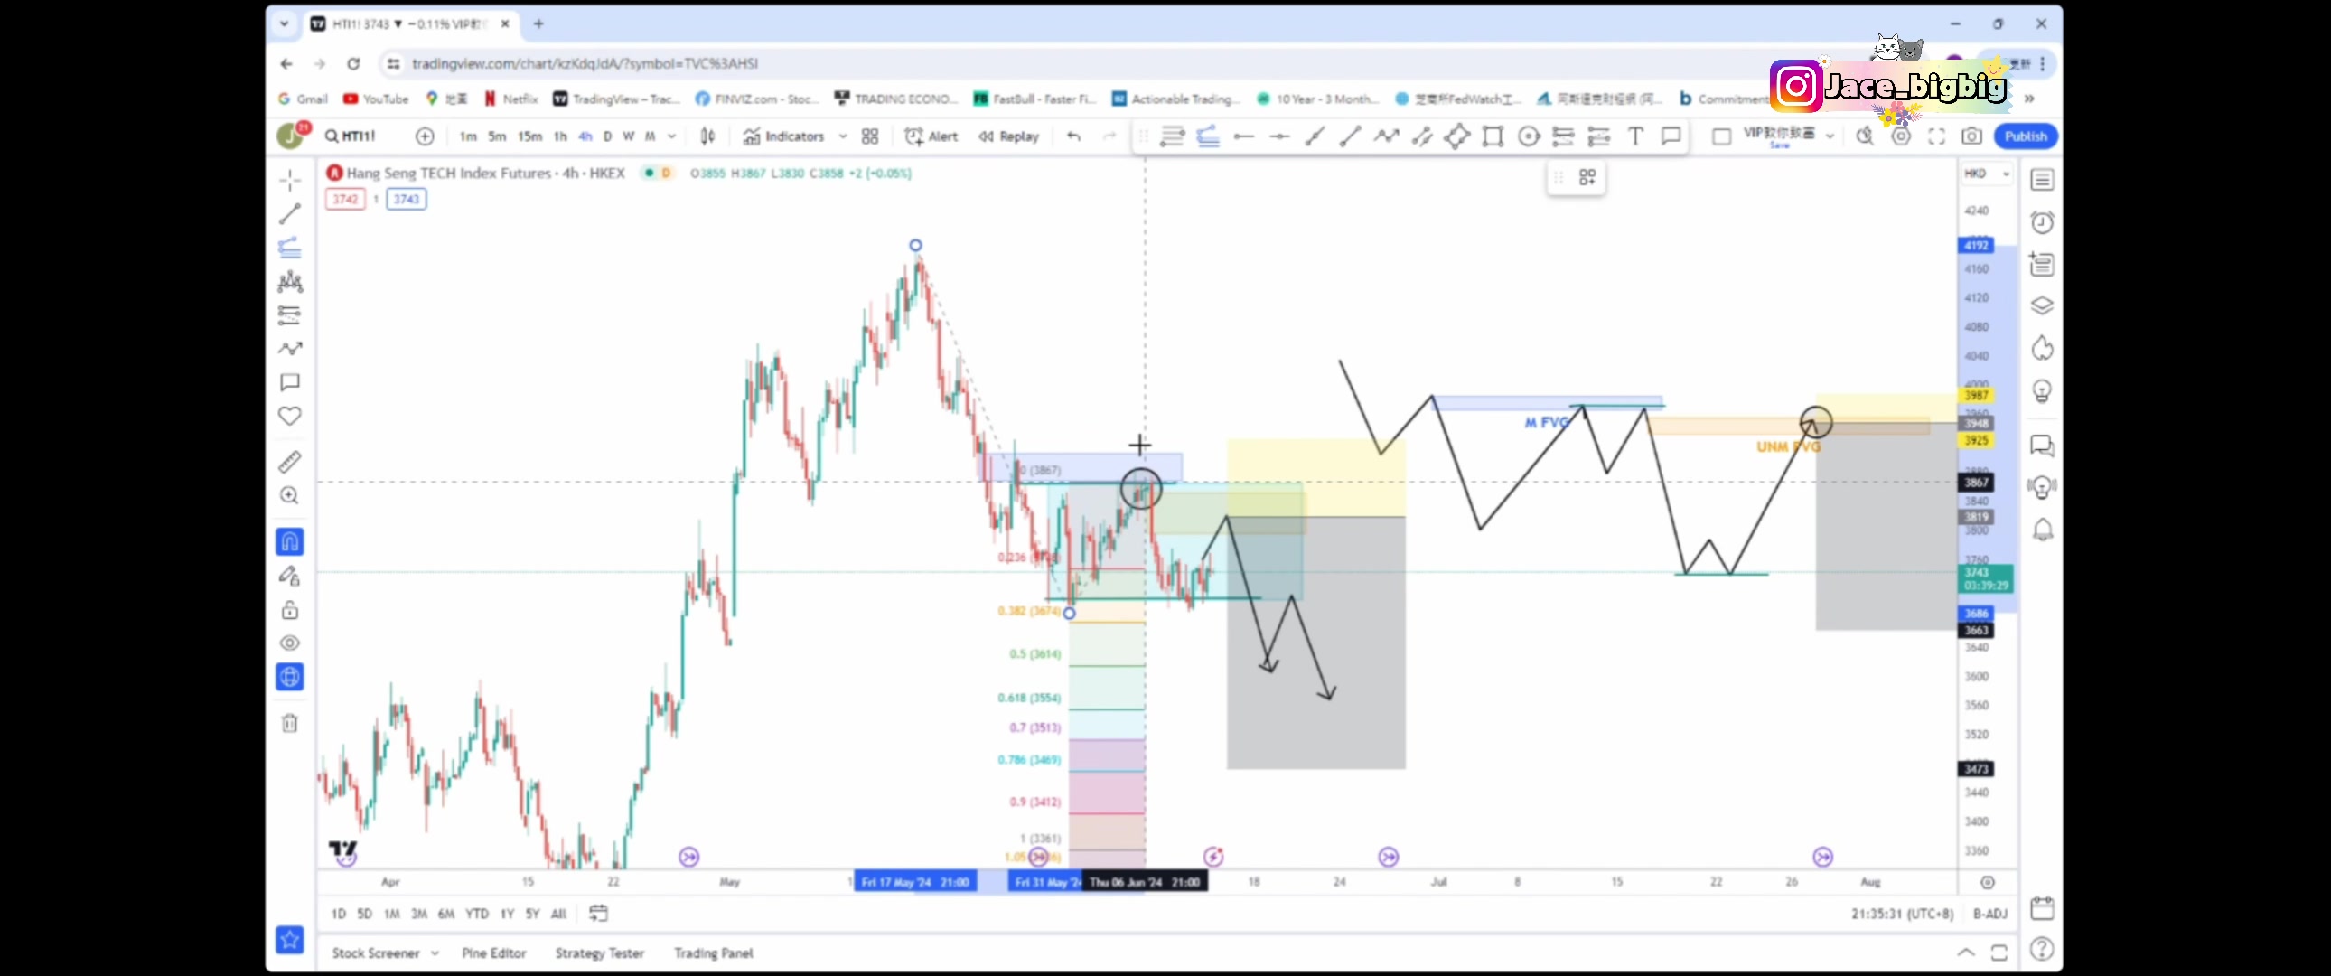Open chart settings hexagon gear icon
2331x976 pixels.
pyautogui.click(x=1901, y=136)
